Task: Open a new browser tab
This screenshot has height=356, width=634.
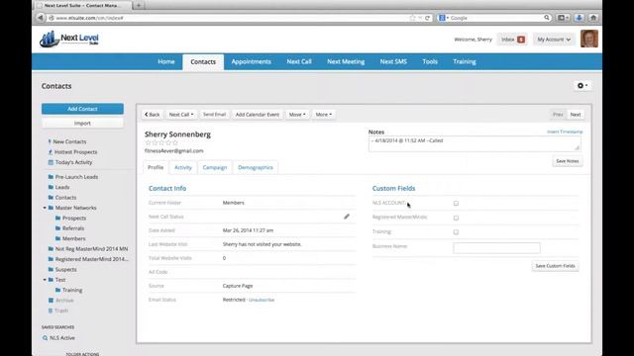Action: pos(139,5)
